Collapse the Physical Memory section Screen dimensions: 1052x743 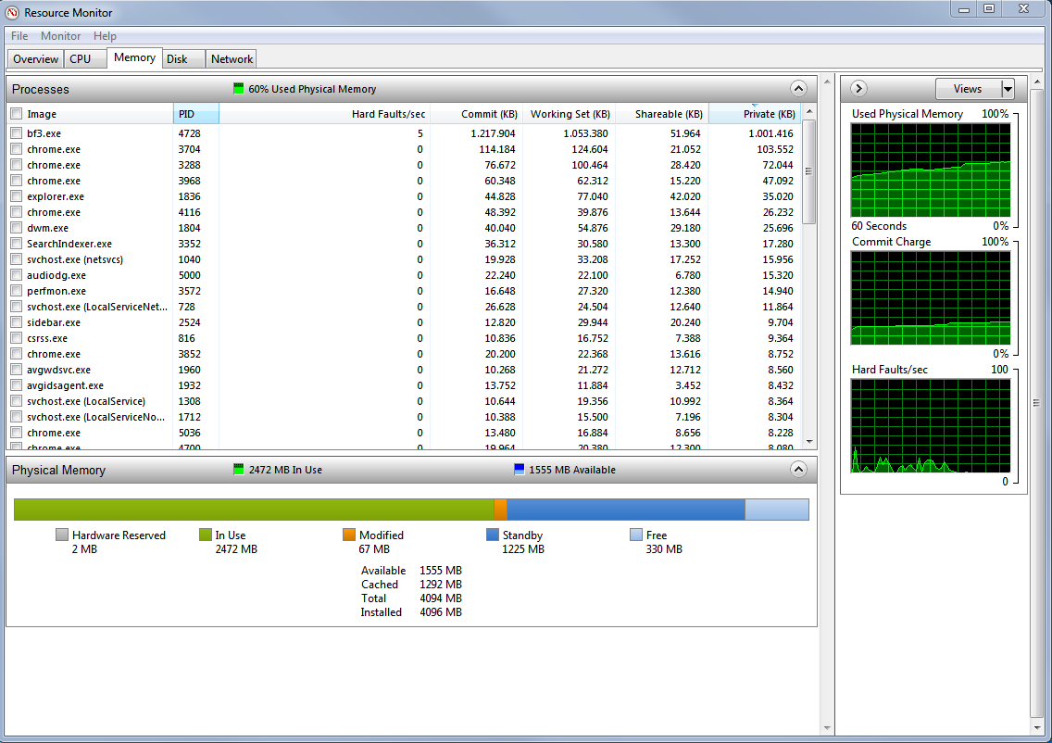[x=798, y=469]
